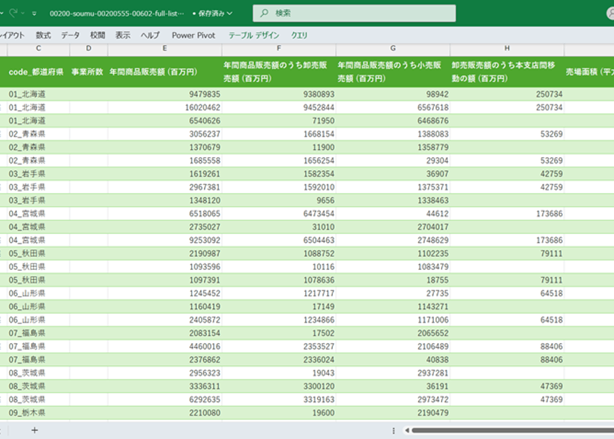Add a new sheet with plus icon

pyautogui.click(x=35, y=430)
